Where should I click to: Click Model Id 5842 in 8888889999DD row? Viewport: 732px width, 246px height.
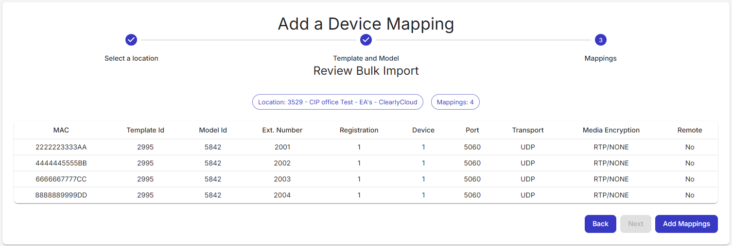coord(213,195)
